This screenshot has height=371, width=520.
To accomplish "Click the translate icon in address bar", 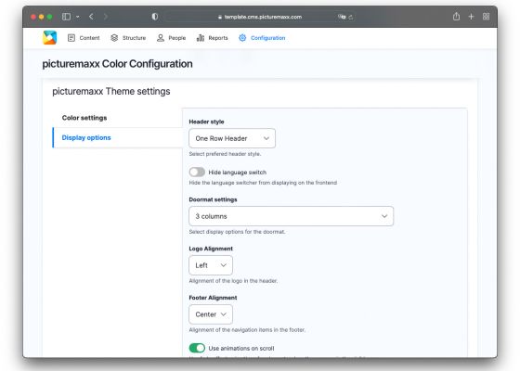I will pyautogui.click(x=342, y=17).
